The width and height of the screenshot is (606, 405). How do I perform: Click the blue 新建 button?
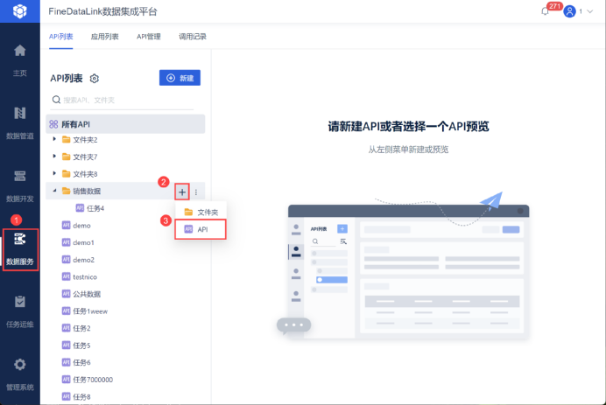[x=180, y=78]
